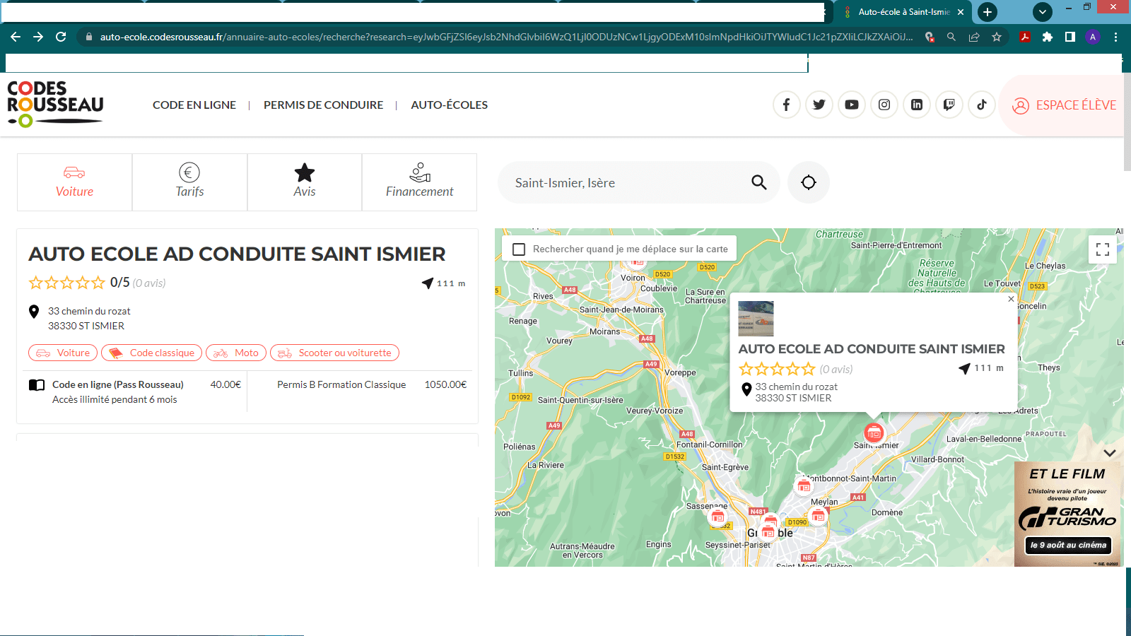
Task: Click the 111 m distance arrow in listing
Action: [x=427, y=283]
